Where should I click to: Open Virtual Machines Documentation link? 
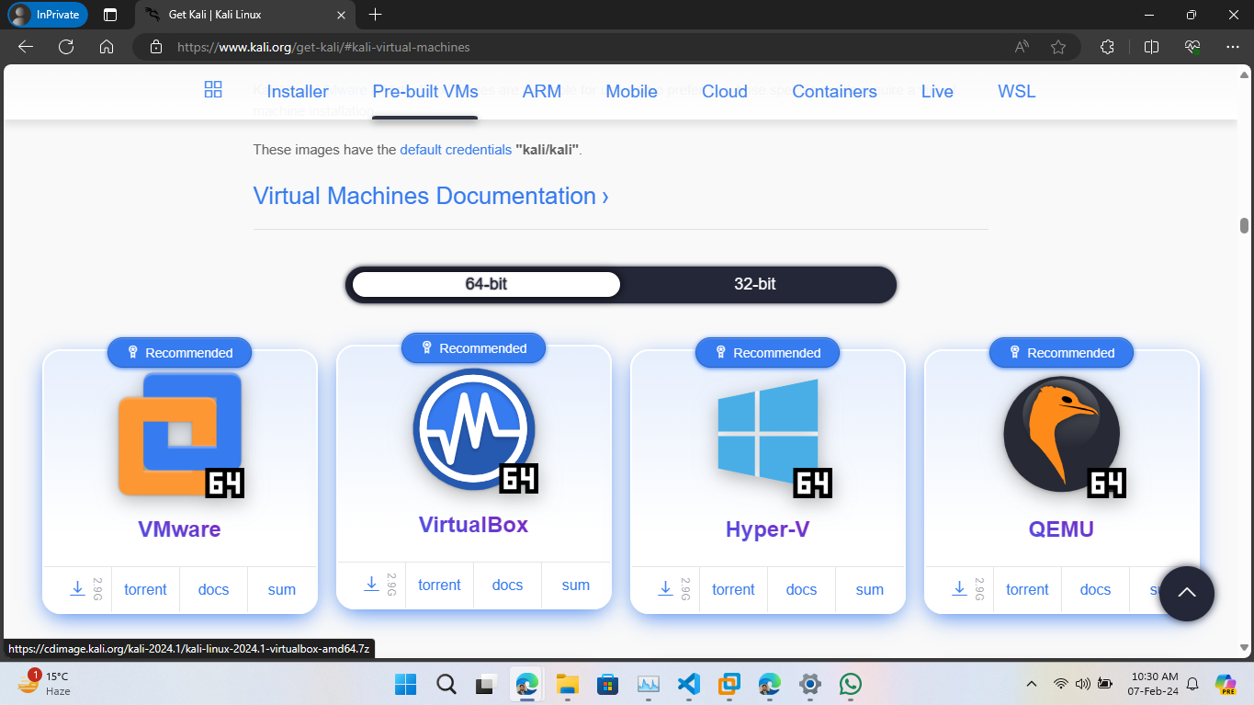point(431,196)
